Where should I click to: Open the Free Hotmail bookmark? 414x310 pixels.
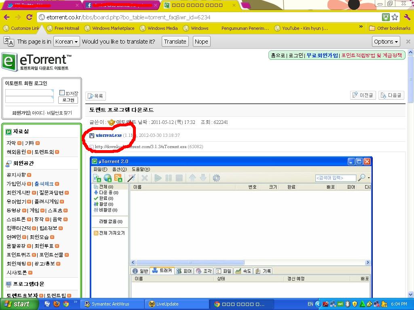[x=63, y=28]
